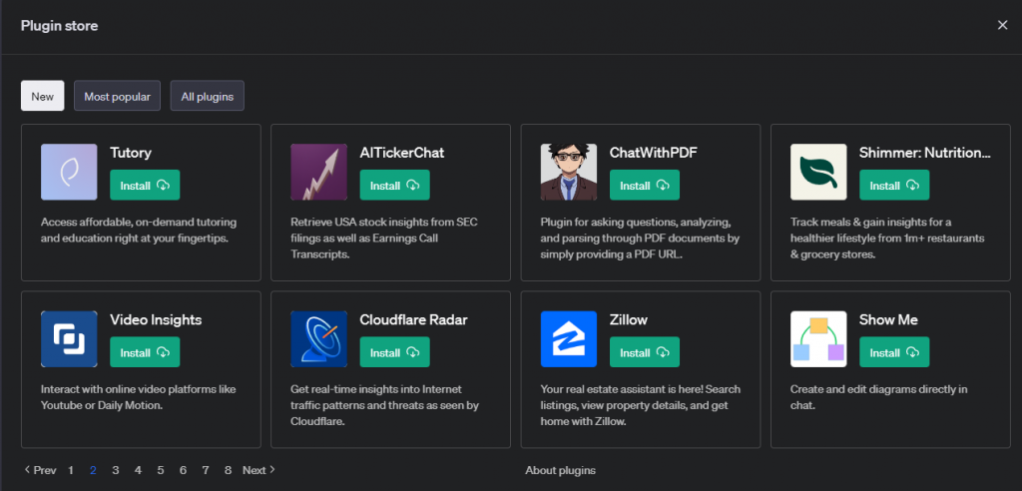The height and width of the screenshot is (491, 1022).
Task: Install the Tutory plugin
Action: tap(145, 186)
